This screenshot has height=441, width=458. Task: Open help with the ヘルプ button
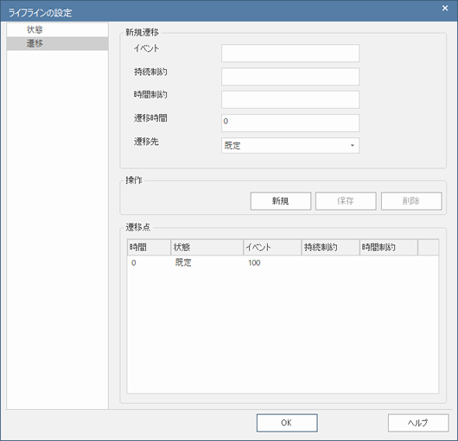[418, 423]
